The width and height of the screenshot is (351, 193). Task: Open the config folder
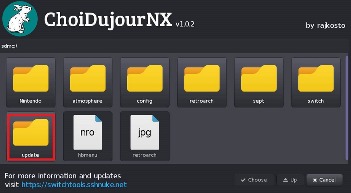click(x=145, y=82)
